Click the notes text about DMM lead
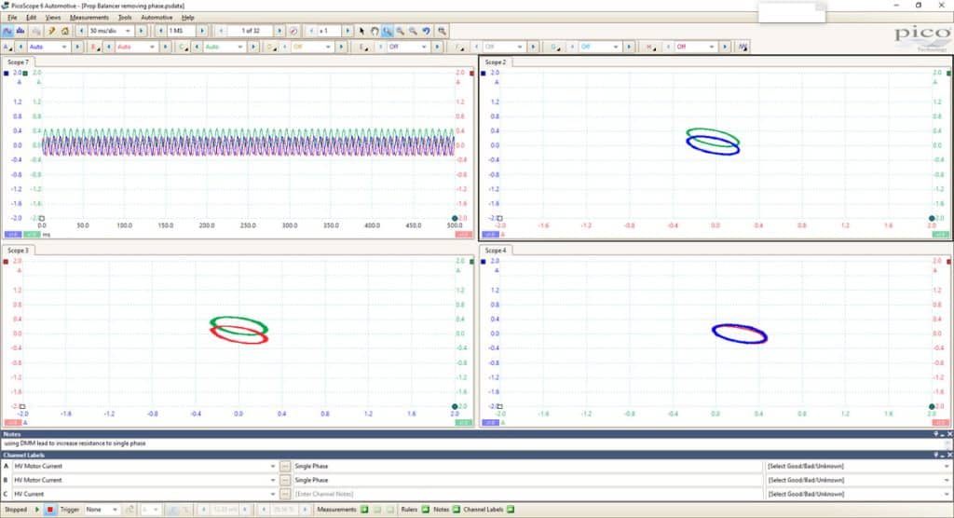This screenshot has width=954, height=518. (75, 443)
